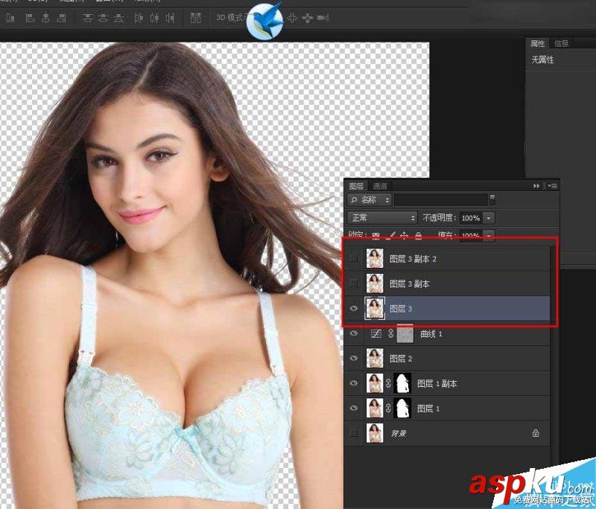
Task: Click the mask link chain on 曲线 1
Action: tap(390, 334)
